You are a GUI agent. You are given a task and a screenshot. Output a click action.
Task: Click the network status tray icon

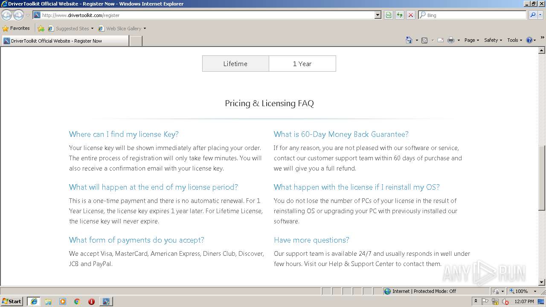[x=495, y=301]
